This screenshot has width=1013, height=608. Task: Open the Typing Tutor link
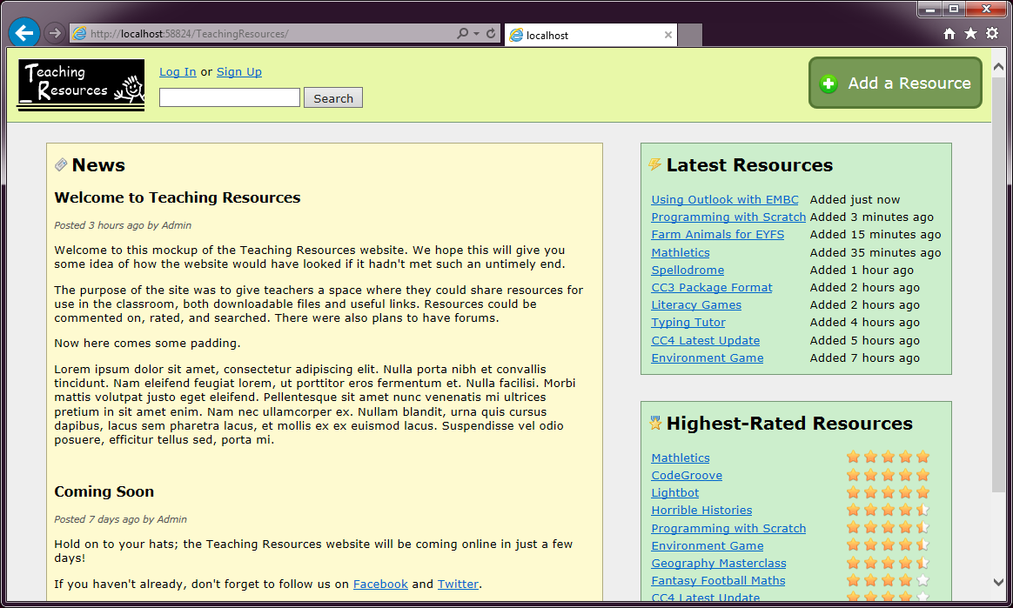(x=688, y=322)
